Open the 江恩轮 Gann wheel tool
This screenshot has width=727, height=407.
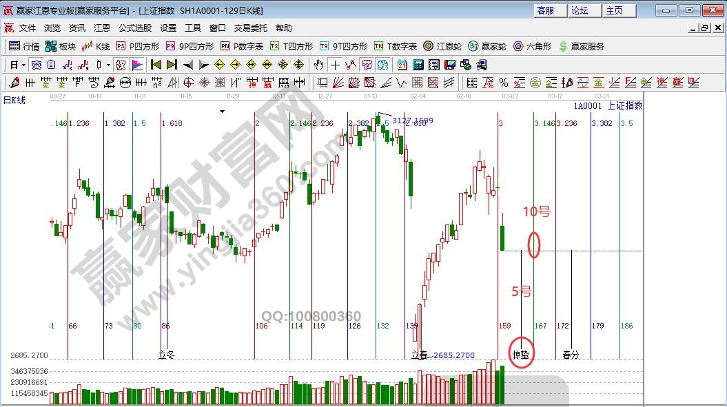pos(442,46)
